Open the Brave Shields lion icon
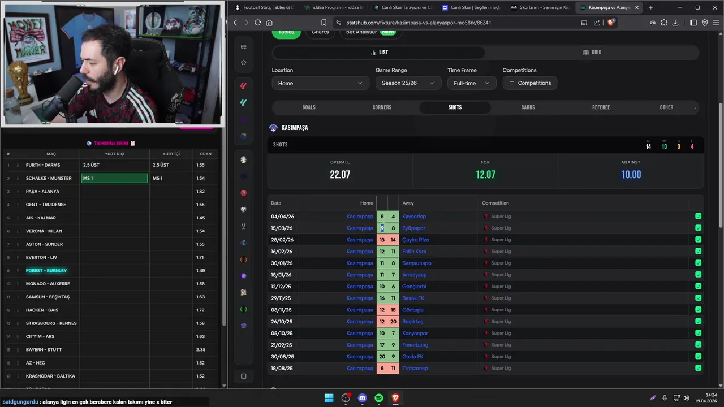724x407 pixels. [611, 23]
